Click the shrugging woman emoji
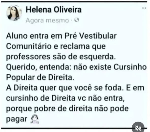150x132 pixels. pyautogui.click(x=35, y=119)
